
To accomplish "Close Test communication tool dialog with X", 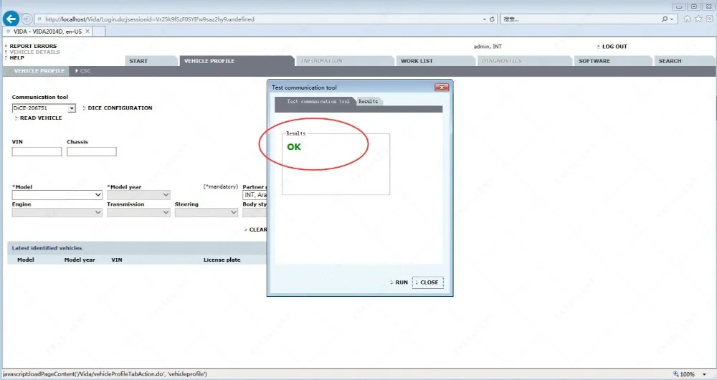I will tap(442, 87).
